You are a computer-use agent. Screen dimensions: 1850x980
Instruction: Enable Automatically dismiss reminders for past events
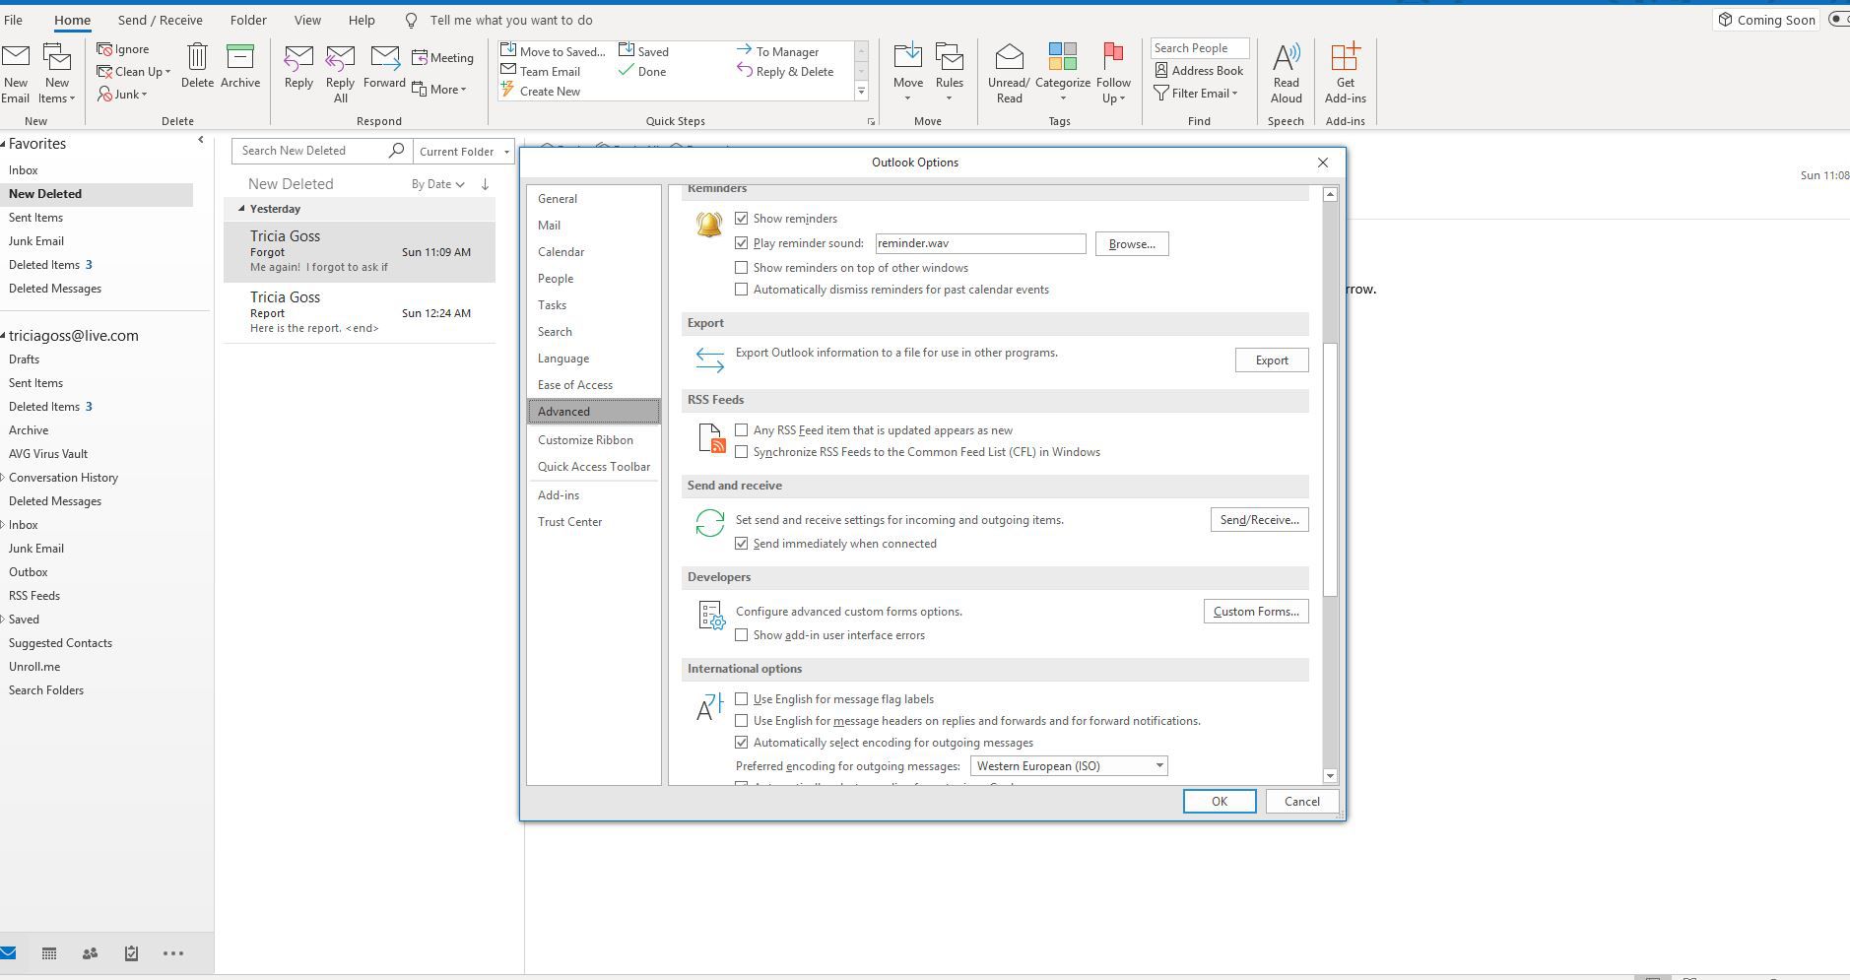coord(742,290)
